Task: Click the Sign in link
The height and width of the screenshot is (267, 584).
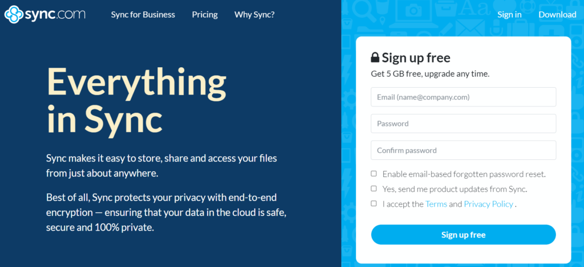Action: [x=509, y=15]
